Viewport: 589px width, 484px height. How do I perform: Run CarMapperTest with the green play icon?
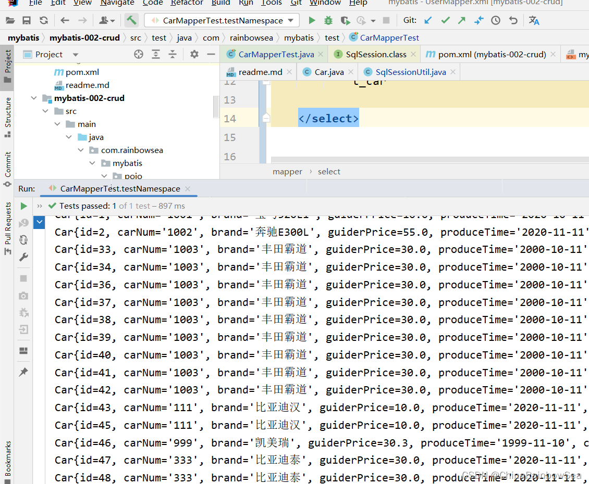click(x=311, y=20)
